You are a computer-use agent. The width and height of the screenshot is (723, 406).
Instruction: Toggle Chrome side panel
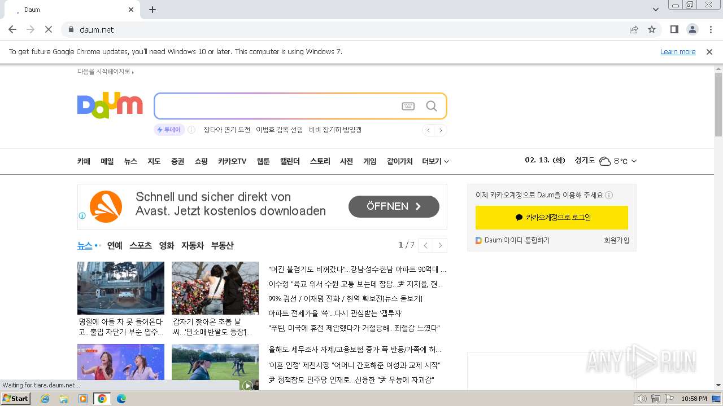(674, 29)
